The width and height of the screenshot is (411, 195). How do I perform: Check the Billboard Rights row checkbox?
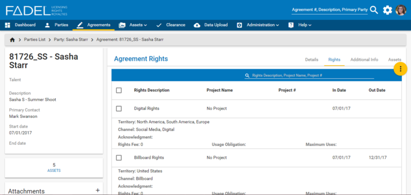119,157
